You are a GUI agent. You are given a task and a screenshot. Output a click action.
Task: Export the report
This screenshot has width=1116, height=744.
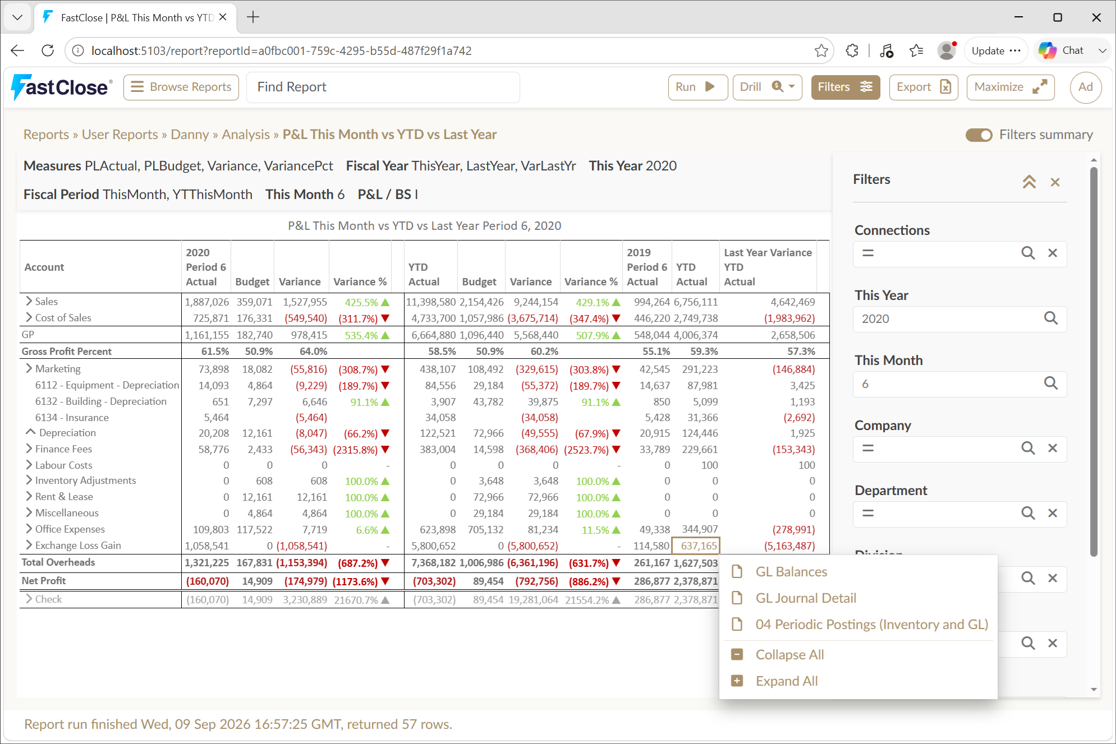(x=923, y=87)
